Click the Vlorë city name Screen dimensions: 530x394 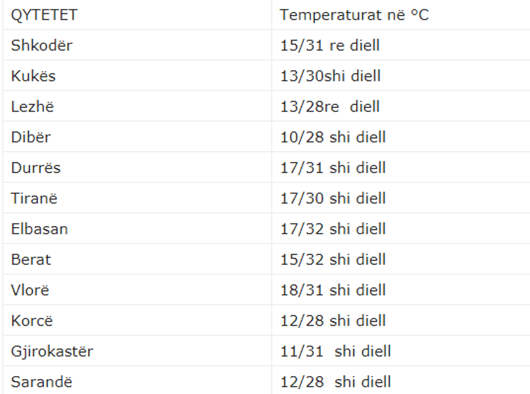(x=30, y=290)
